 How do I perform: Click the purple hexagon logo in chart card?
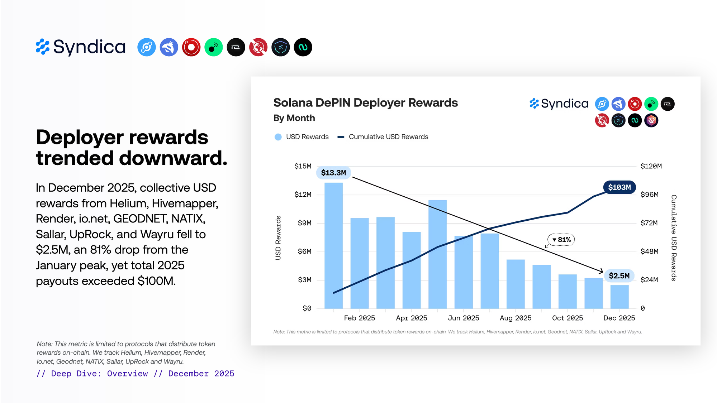pos(651,120)
